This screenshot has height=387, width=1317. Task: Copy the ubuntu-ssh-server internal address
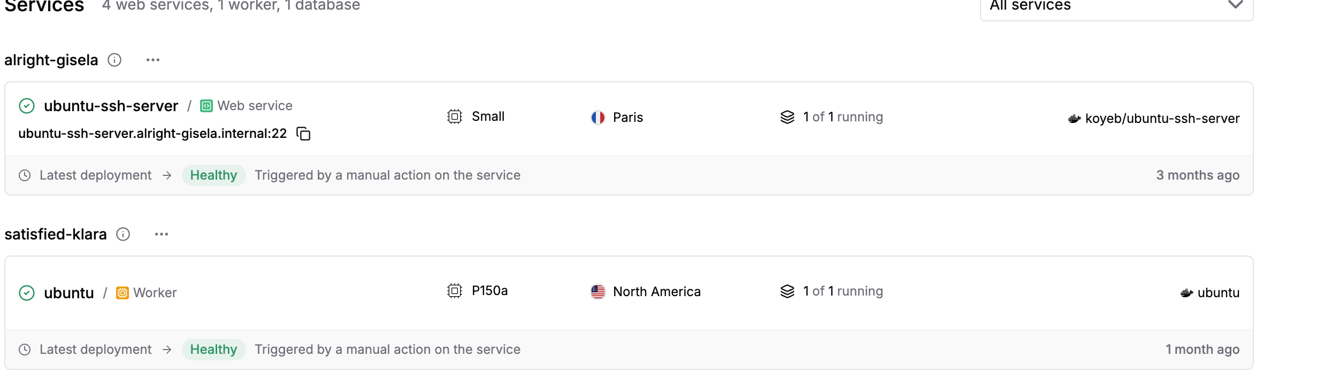pyautogui.click(x=303, y=134)
